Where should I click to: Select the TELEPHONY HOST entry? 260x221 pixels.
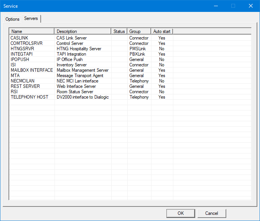click(x=29, y=97)
